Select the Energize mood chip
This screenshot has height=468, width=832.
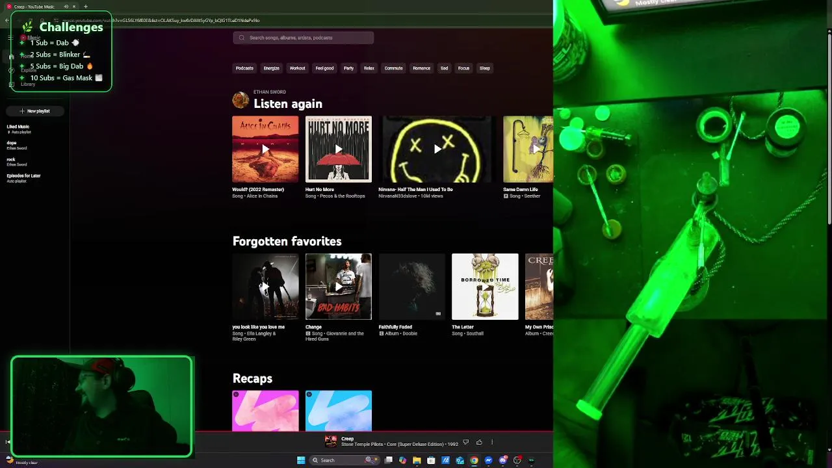[271, 68]
